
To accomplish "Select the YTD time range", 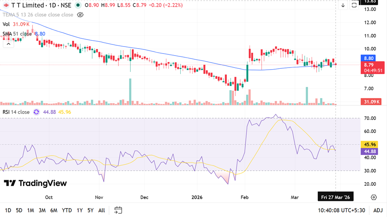I will point(67,210).
